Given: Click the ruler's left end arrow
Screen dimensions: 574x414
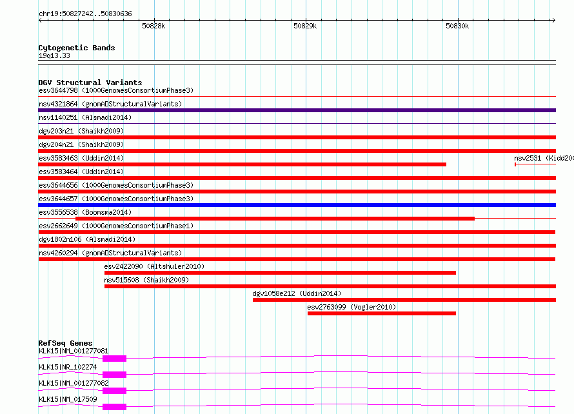Looking at the screenshot, I should (x=40, y=20).
